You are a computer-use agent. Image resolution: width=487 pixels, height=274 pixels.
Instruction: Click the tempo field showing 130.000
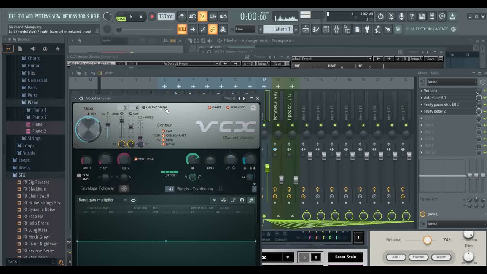(x=166, y=17)
